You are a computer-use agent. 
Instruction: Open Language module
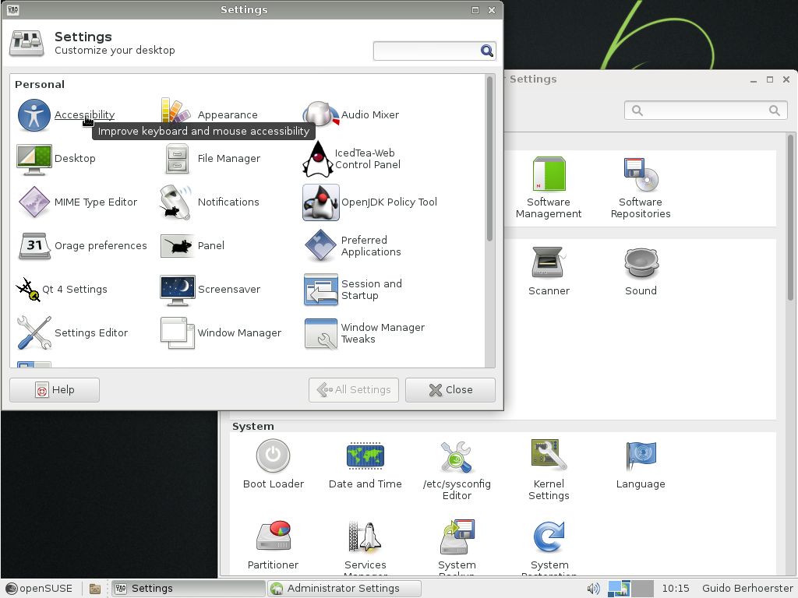click(641, 464)
